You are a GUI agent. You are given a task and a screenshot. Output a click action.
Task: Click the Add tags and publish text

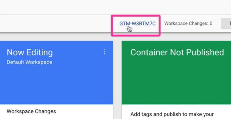(172, 114)
